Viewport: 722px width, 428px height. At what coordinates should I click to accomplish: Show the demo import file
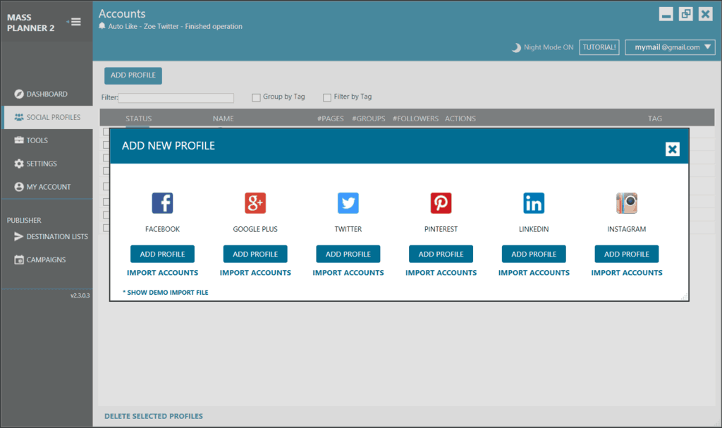pos(165,293)
